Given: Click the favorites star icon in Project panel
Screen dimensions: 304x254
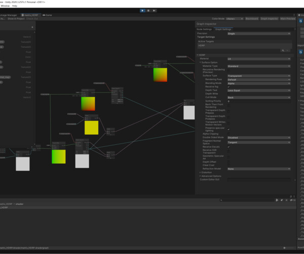Looking at the screenshot, I should click(287, 200).
